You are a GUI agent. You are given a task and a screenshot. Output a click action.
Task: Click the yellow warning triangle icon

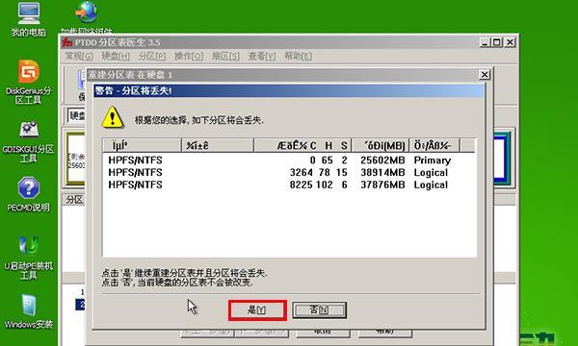point(113,117)
